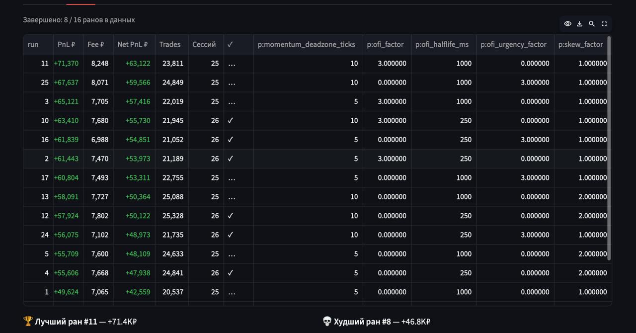Click the checkmark in run 10 row
Screen dimensions: 636x333
(x=231, y=120)
